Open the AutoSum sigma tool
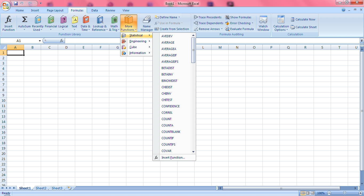 click(24, 20)
